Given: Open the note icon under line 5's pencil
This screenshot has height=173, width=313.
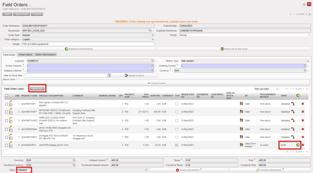Looking at the screenshot, I should click(x=10, y=130).
